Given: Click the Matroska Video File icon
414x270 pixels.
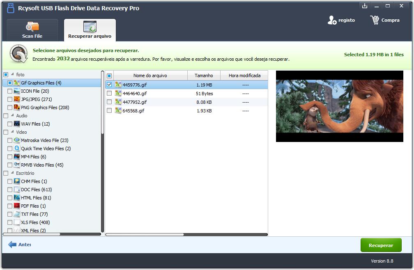Looking at the screenshot, I should 16,140.
